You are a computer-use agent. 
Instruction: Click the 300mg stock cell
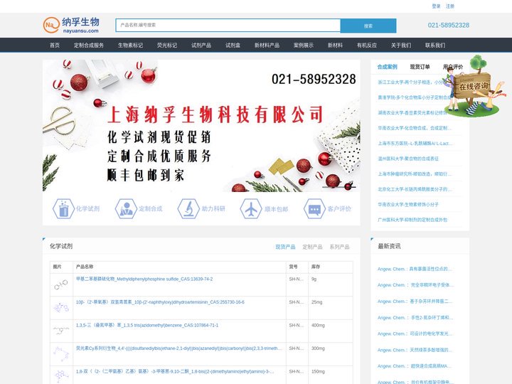331,354
